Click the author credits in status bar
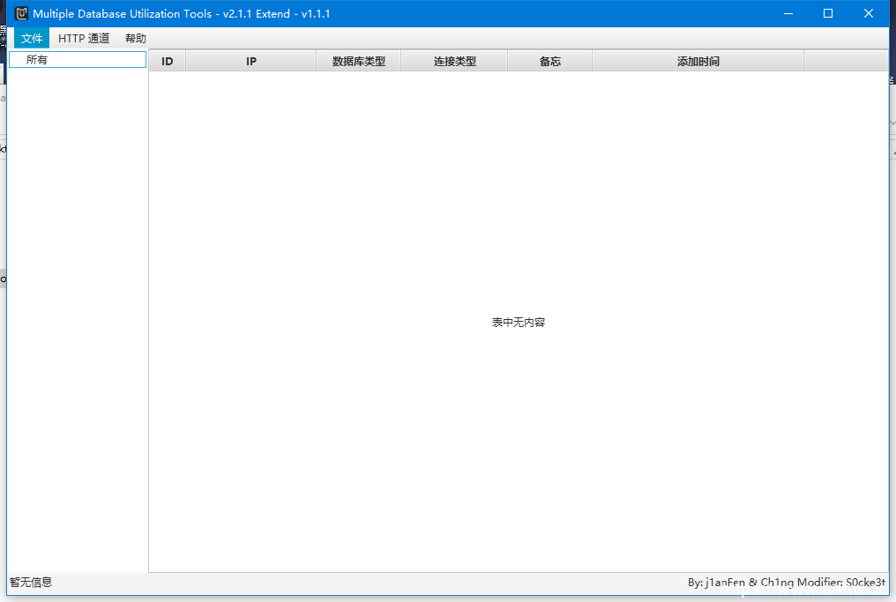The image size is (896, 602). (787, 583)
